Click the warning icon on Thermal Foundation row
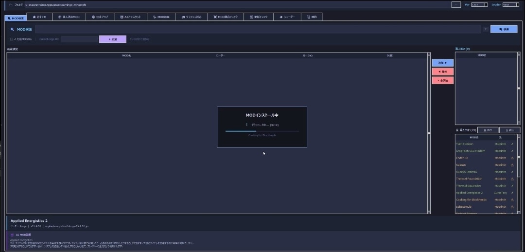525x252 pixels. (x=512, y=179)
